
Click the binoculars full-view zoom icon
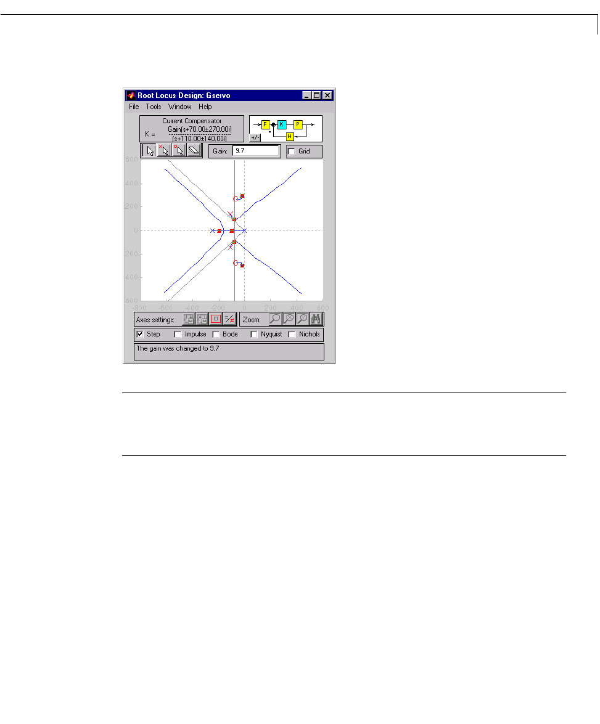[316, 319]
